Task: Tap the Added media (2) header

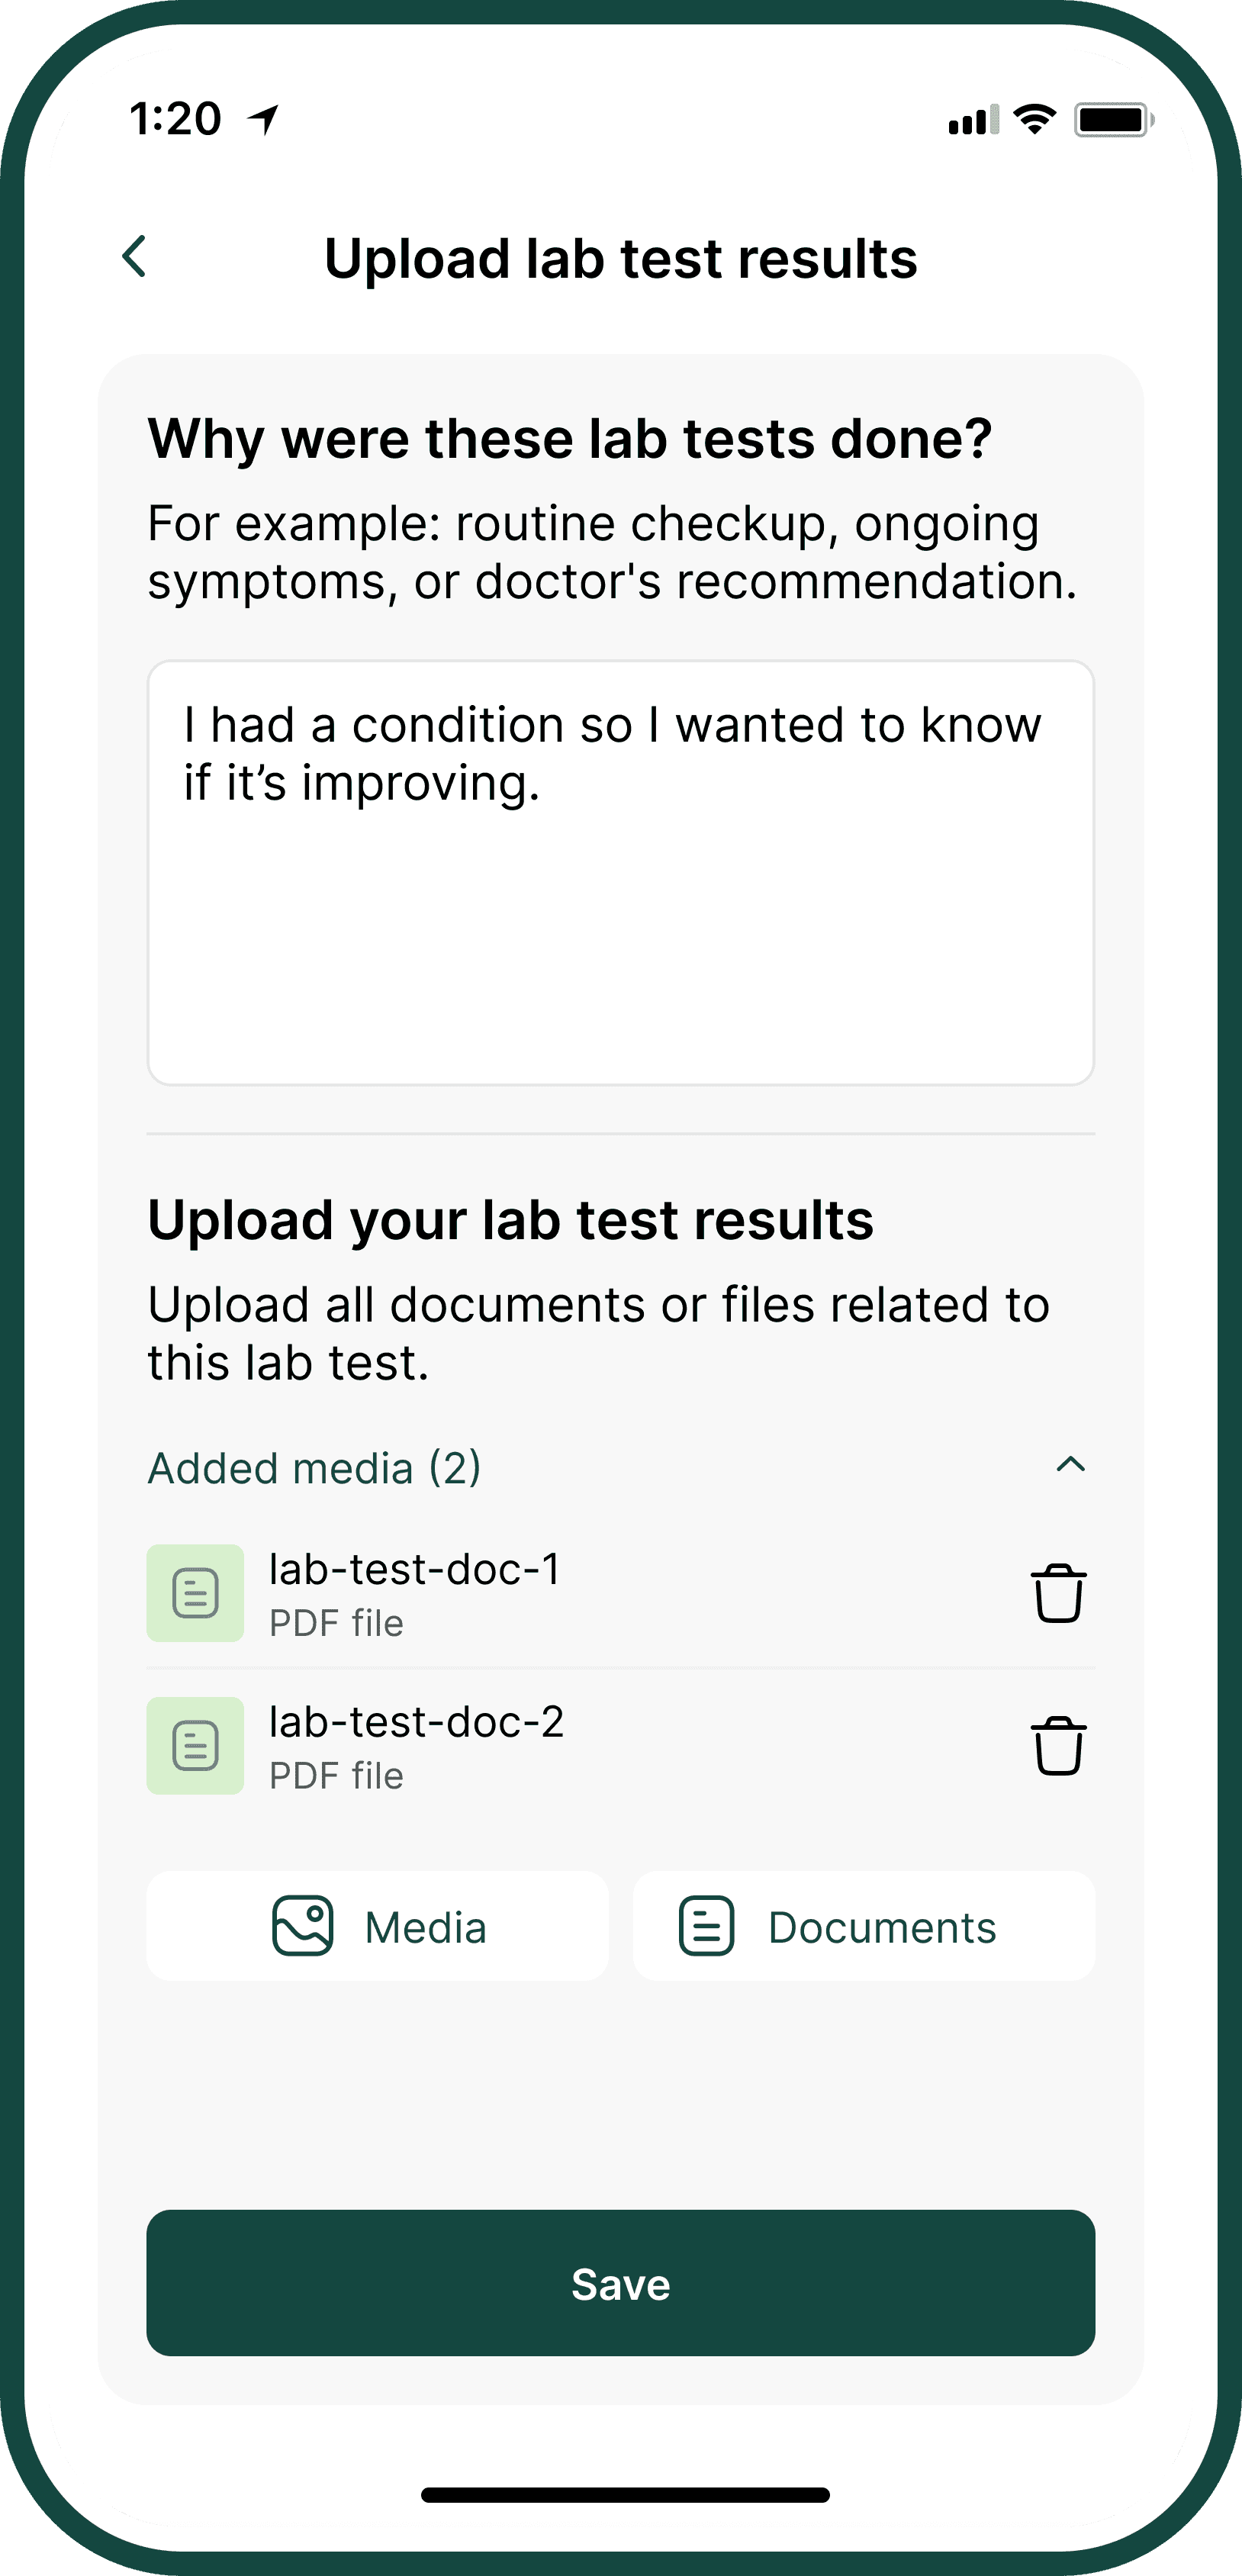Action: [x=314, y=1468]
